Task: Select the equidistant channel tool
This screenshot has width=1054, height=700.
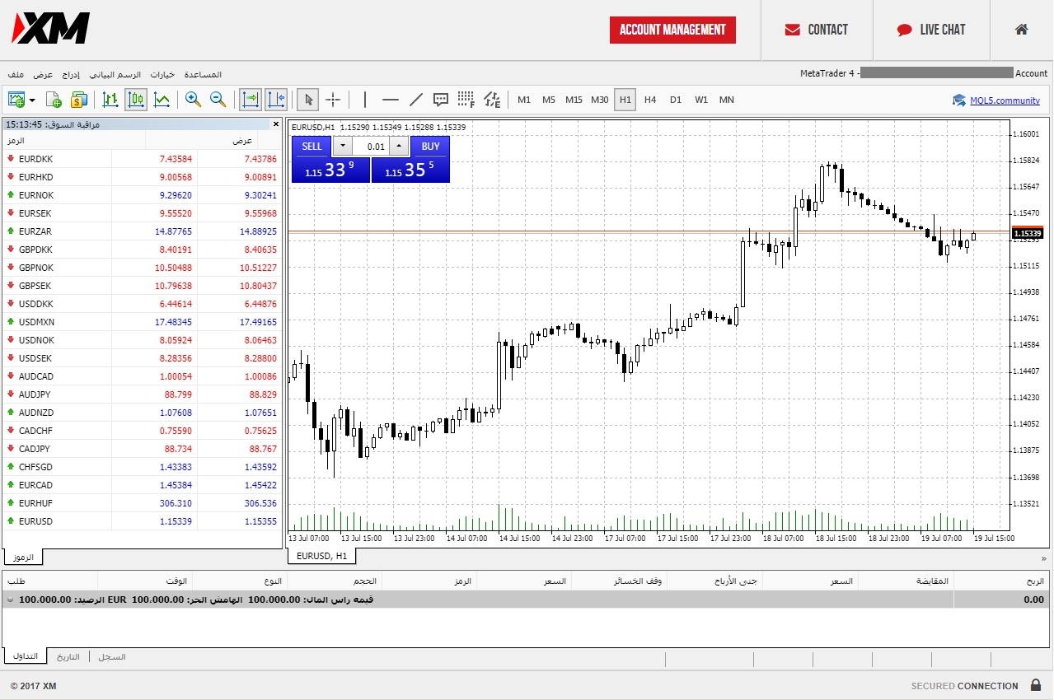Action: coord(492,100)
